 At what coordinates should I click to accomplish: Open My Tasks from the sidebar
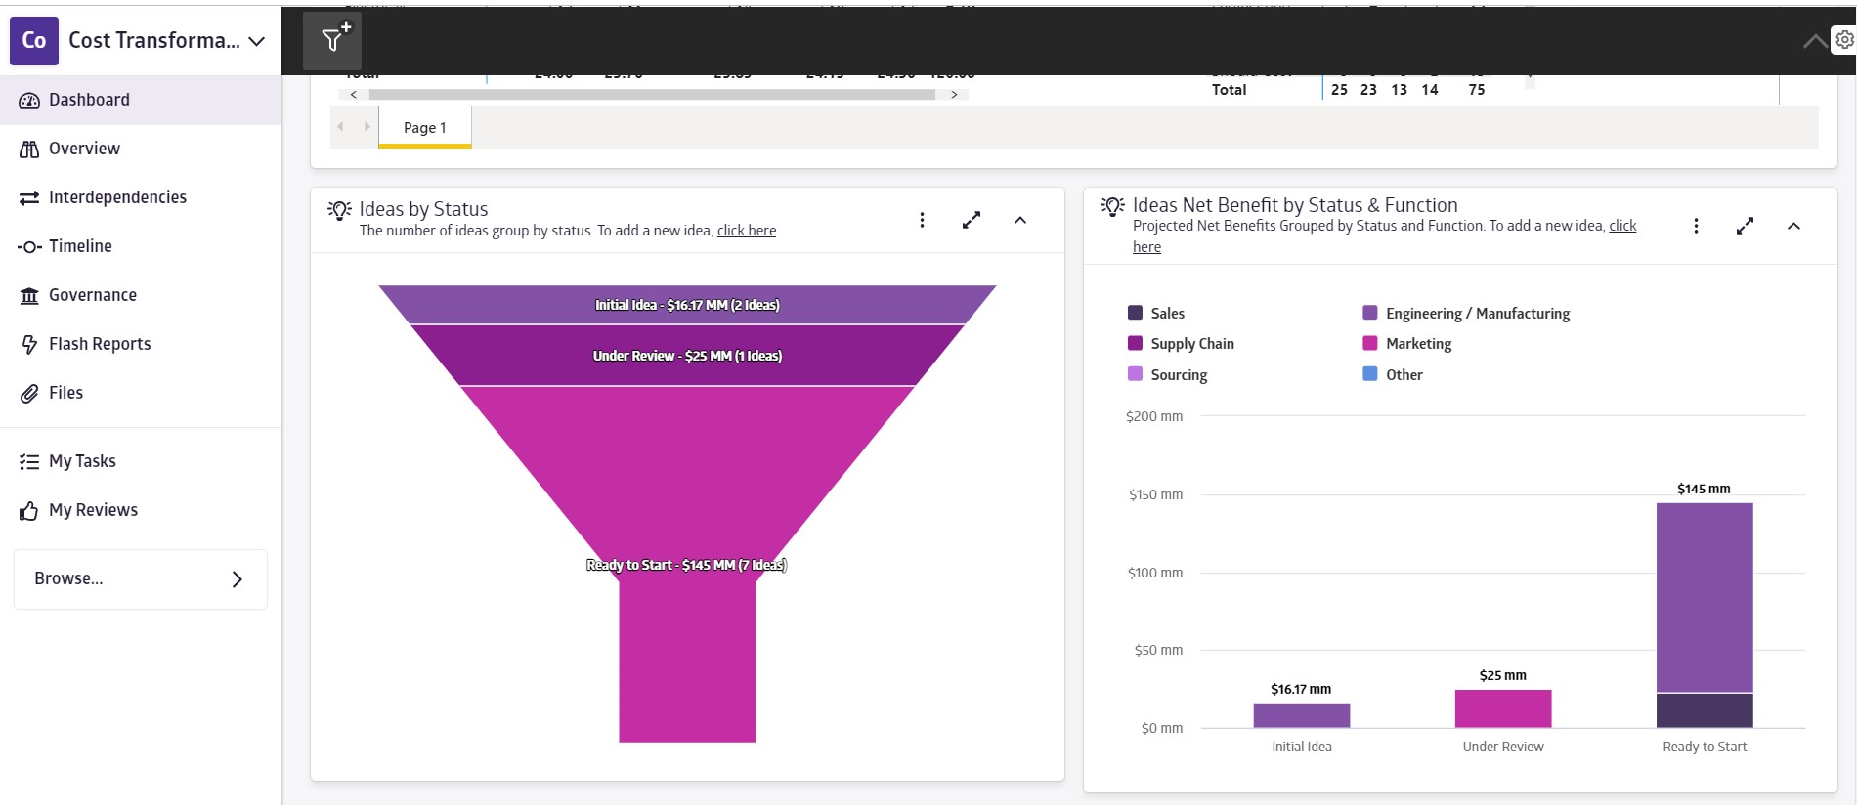pyautogui.click(x=82, y=461)
